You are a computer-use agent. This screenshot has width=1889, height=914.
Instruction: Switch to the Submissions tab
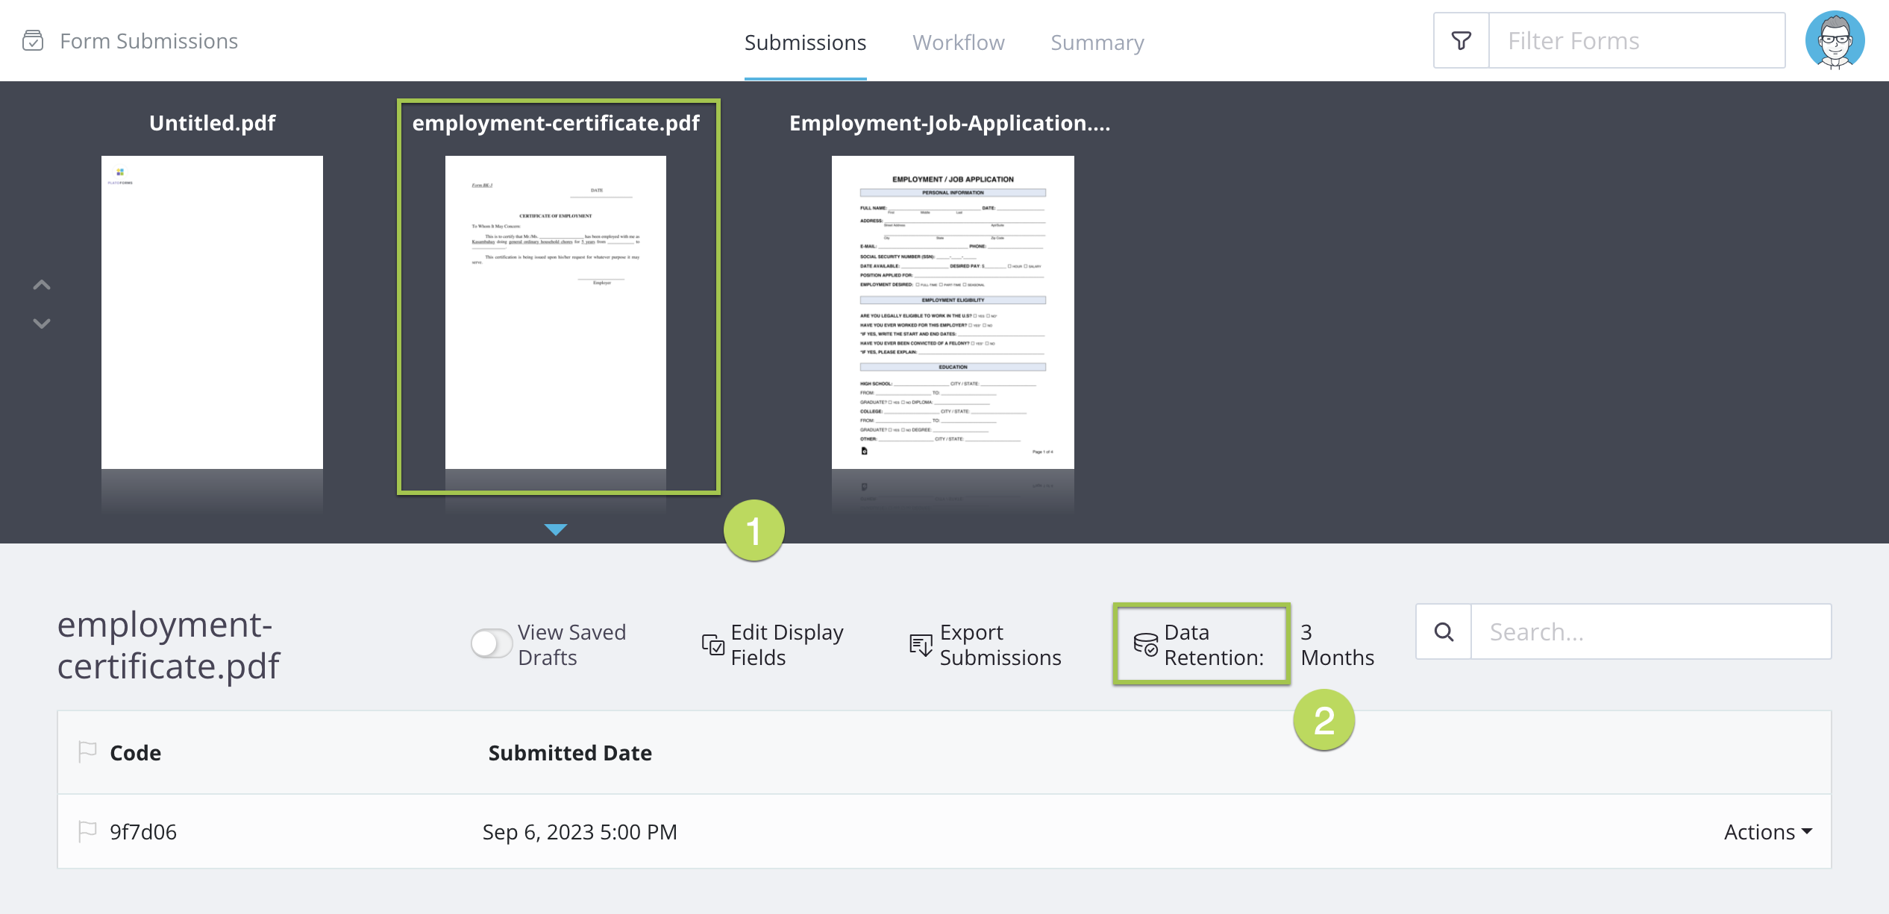coord(805,42)
